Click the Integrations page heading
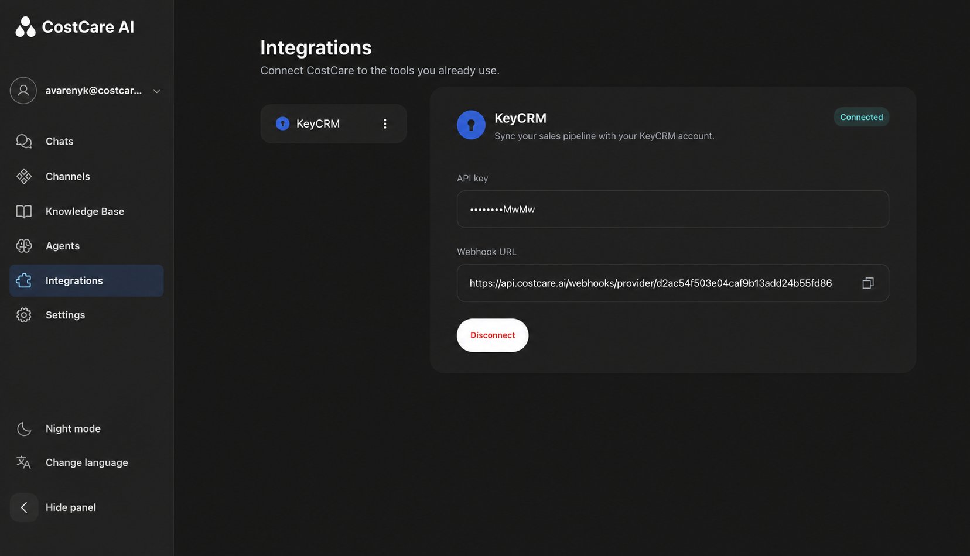The image size is (970, 556). click(x=316, y=48)
